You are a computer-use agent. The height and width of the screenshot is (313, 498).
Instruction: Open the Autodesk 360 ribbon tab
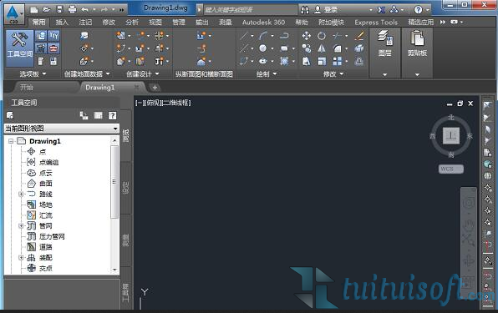[x=263, y=23]
